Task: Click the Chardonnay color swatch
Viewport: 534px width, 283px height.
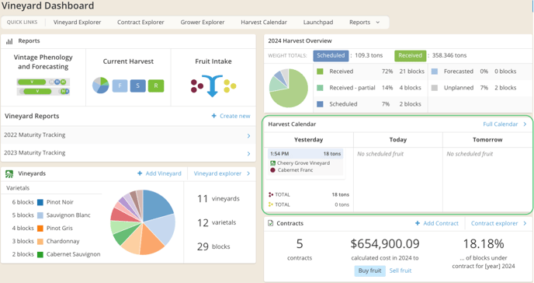Action: click(x=40, y=241)
